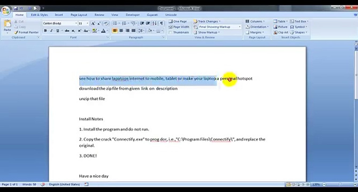Cut the selected text
The height and width of the screenshot is (192, 358).
(x=19, y=21)
